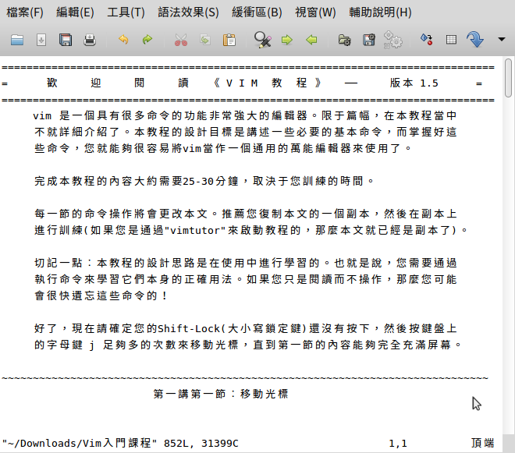Click the section title 第一講第一節：移動光標
The height and width of the screenshot is (453, 515).
click(x=221, y=394)
